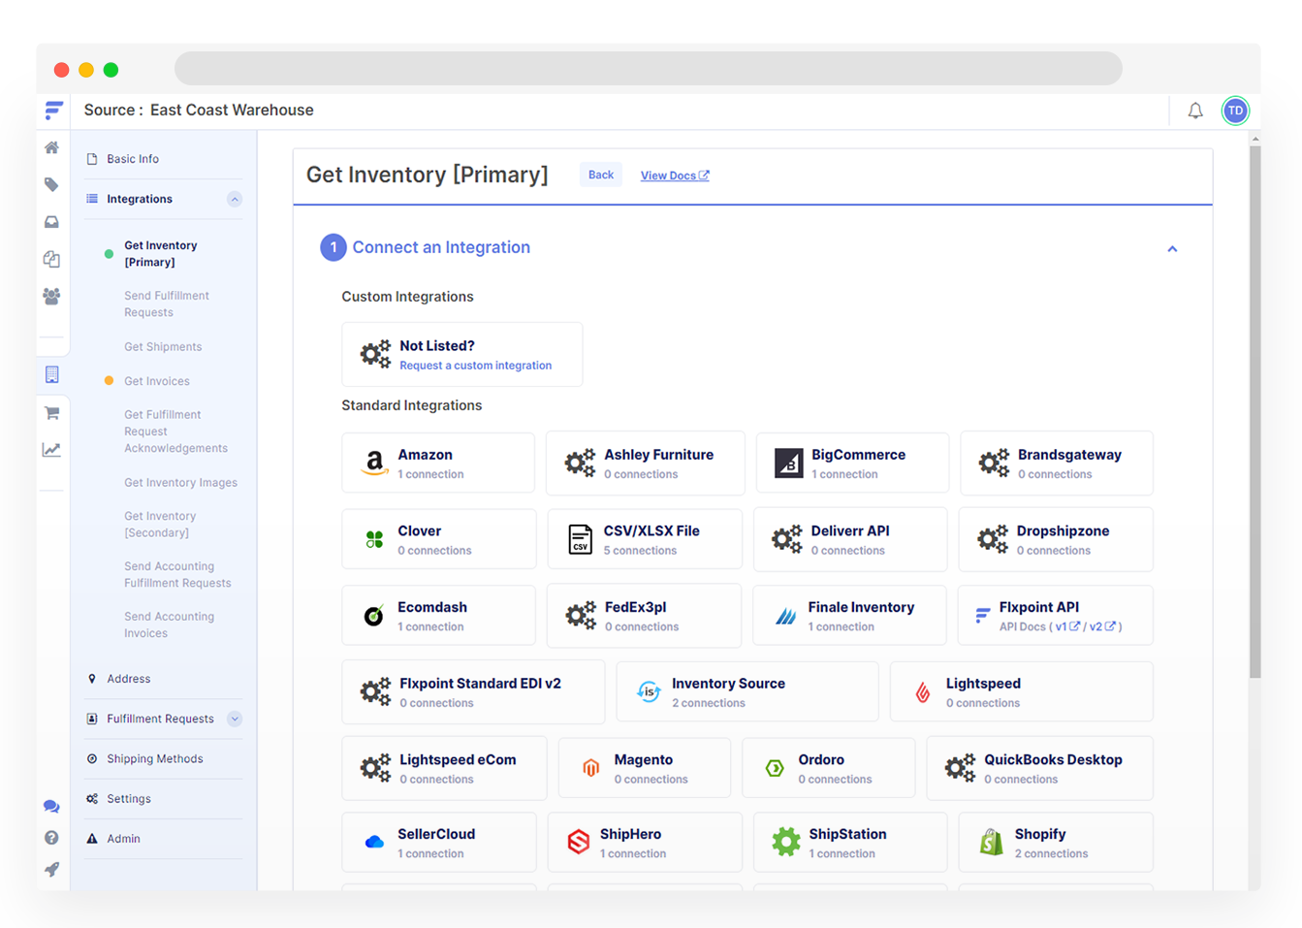
Task: Select the Finale Inventory integration card
Action: tap(849, 616)
